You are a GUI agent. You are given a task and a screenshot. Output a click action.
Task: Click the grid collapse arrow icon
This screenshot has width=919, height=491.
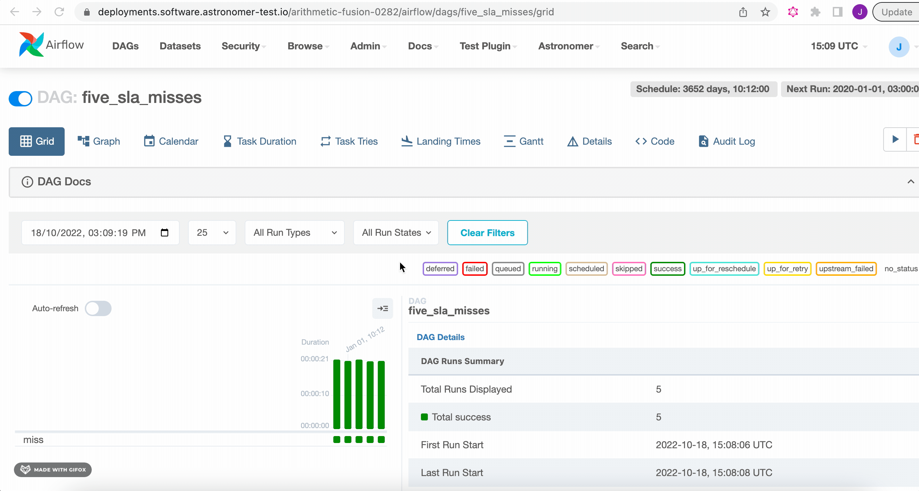[382, 308]
